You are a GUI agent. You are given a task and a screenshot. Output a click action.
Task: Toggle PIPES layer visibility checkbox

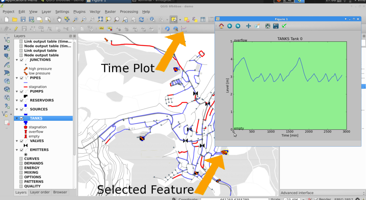pos(22,78)
